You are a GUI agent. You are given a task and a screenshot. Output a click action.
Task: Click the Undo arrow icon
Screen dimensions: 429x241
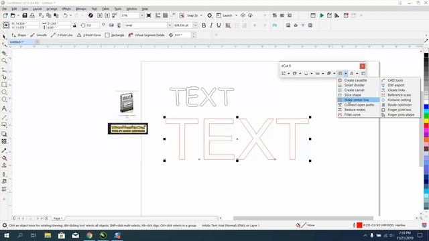click(66, 15)
